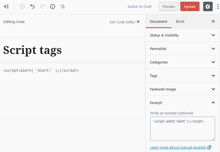Expand the Status & Visibility panel

pos(183,35)
